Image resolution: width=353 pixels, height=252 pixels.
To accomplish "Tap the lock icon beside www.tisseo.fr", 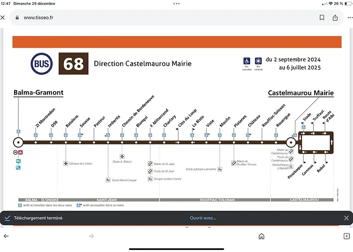I will click(x=17, y=18).
